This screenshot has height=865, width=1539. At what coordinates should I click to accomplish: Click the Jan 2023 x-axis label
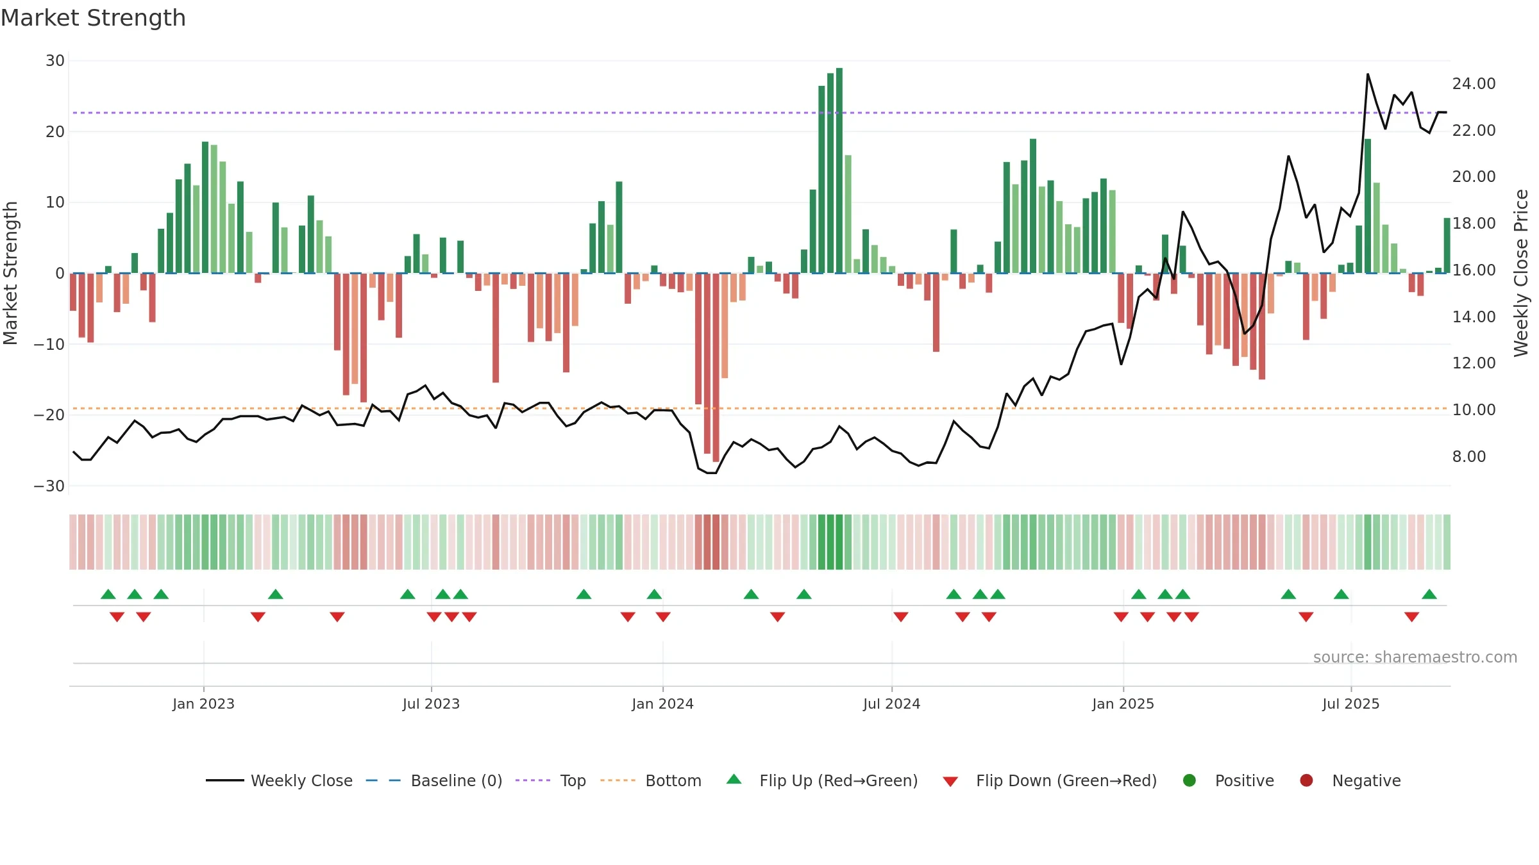(203, 704)
